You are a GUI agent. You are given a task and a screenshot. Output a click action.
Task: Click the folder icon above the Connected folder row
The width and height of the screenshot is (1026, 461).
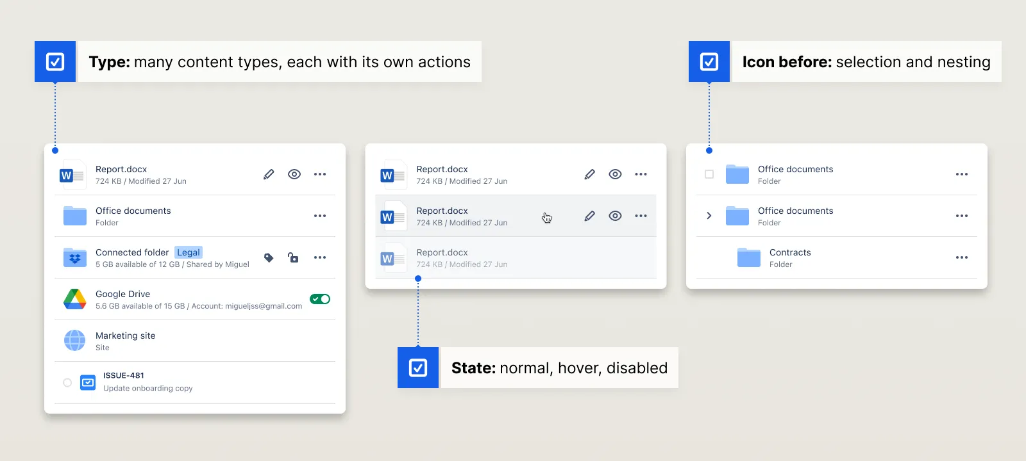coord(75,216)
